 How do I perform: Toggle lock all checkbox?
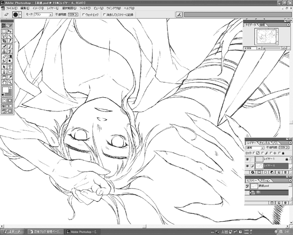pyautogui.click(x=279, y=153)
